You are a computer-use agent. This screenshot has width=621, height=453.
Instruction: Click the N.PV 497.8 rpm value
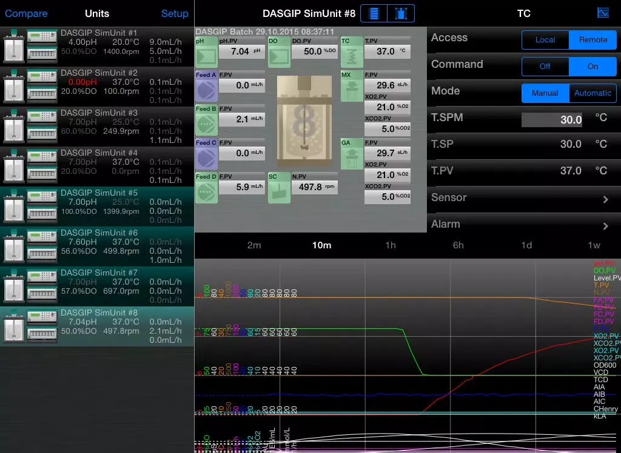(315, 187)
